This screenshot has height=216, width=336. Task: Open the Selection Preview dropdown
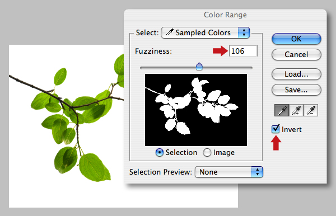(228, 172)
